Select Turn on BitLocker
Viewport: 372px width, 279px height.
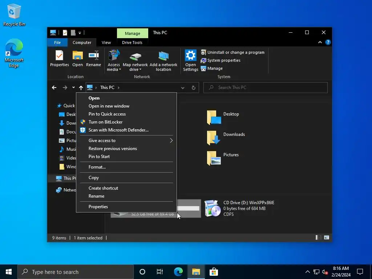click(126, 122)
